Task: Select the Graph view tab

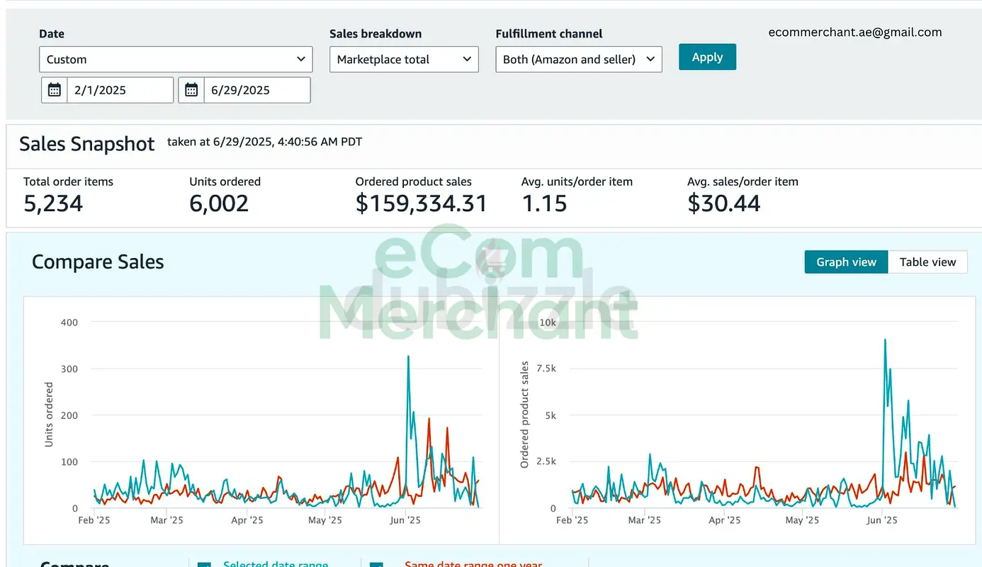Action: 846,262
